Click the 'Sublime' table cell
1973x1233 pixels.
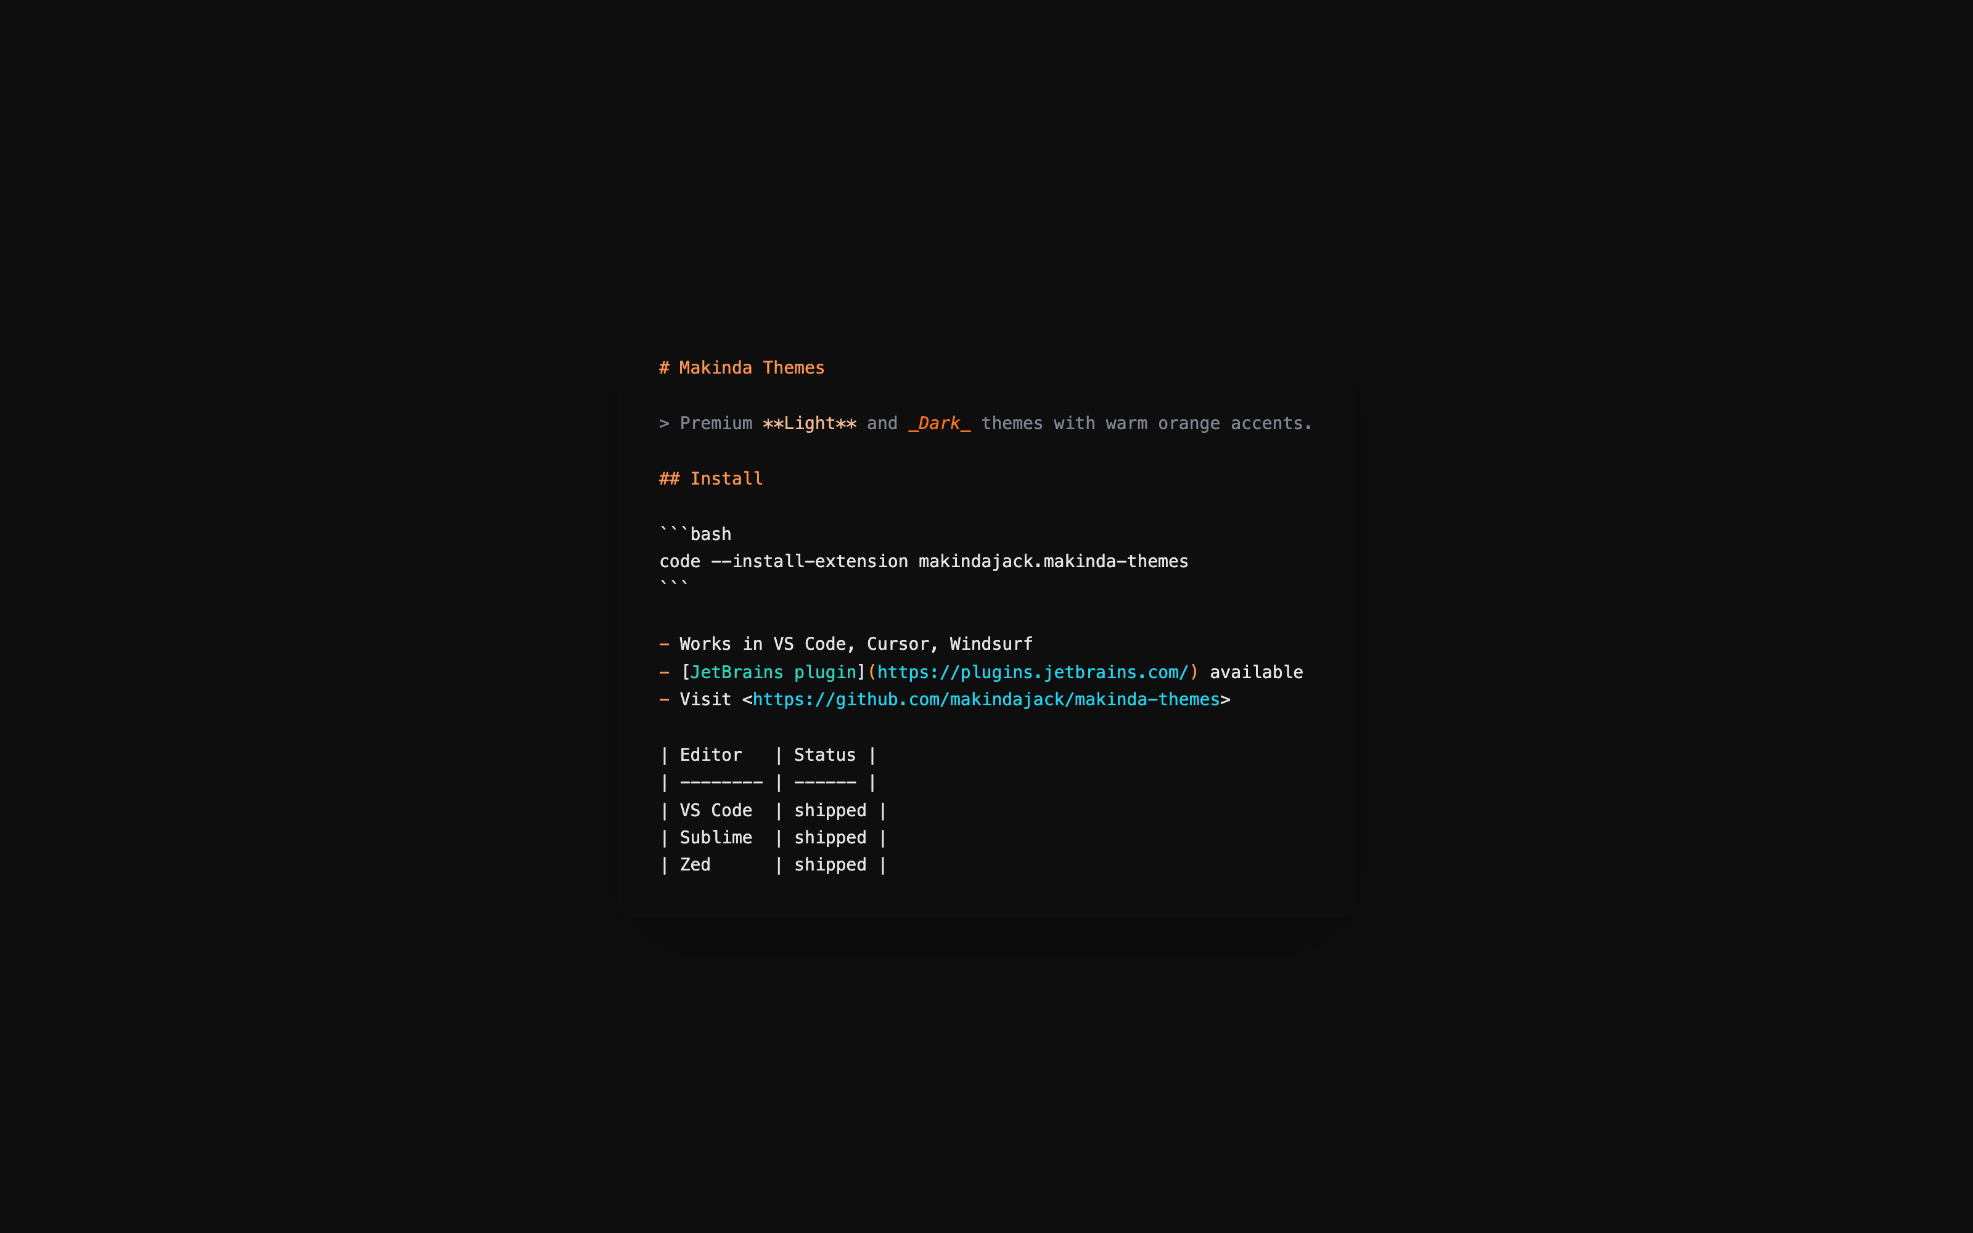716,837
